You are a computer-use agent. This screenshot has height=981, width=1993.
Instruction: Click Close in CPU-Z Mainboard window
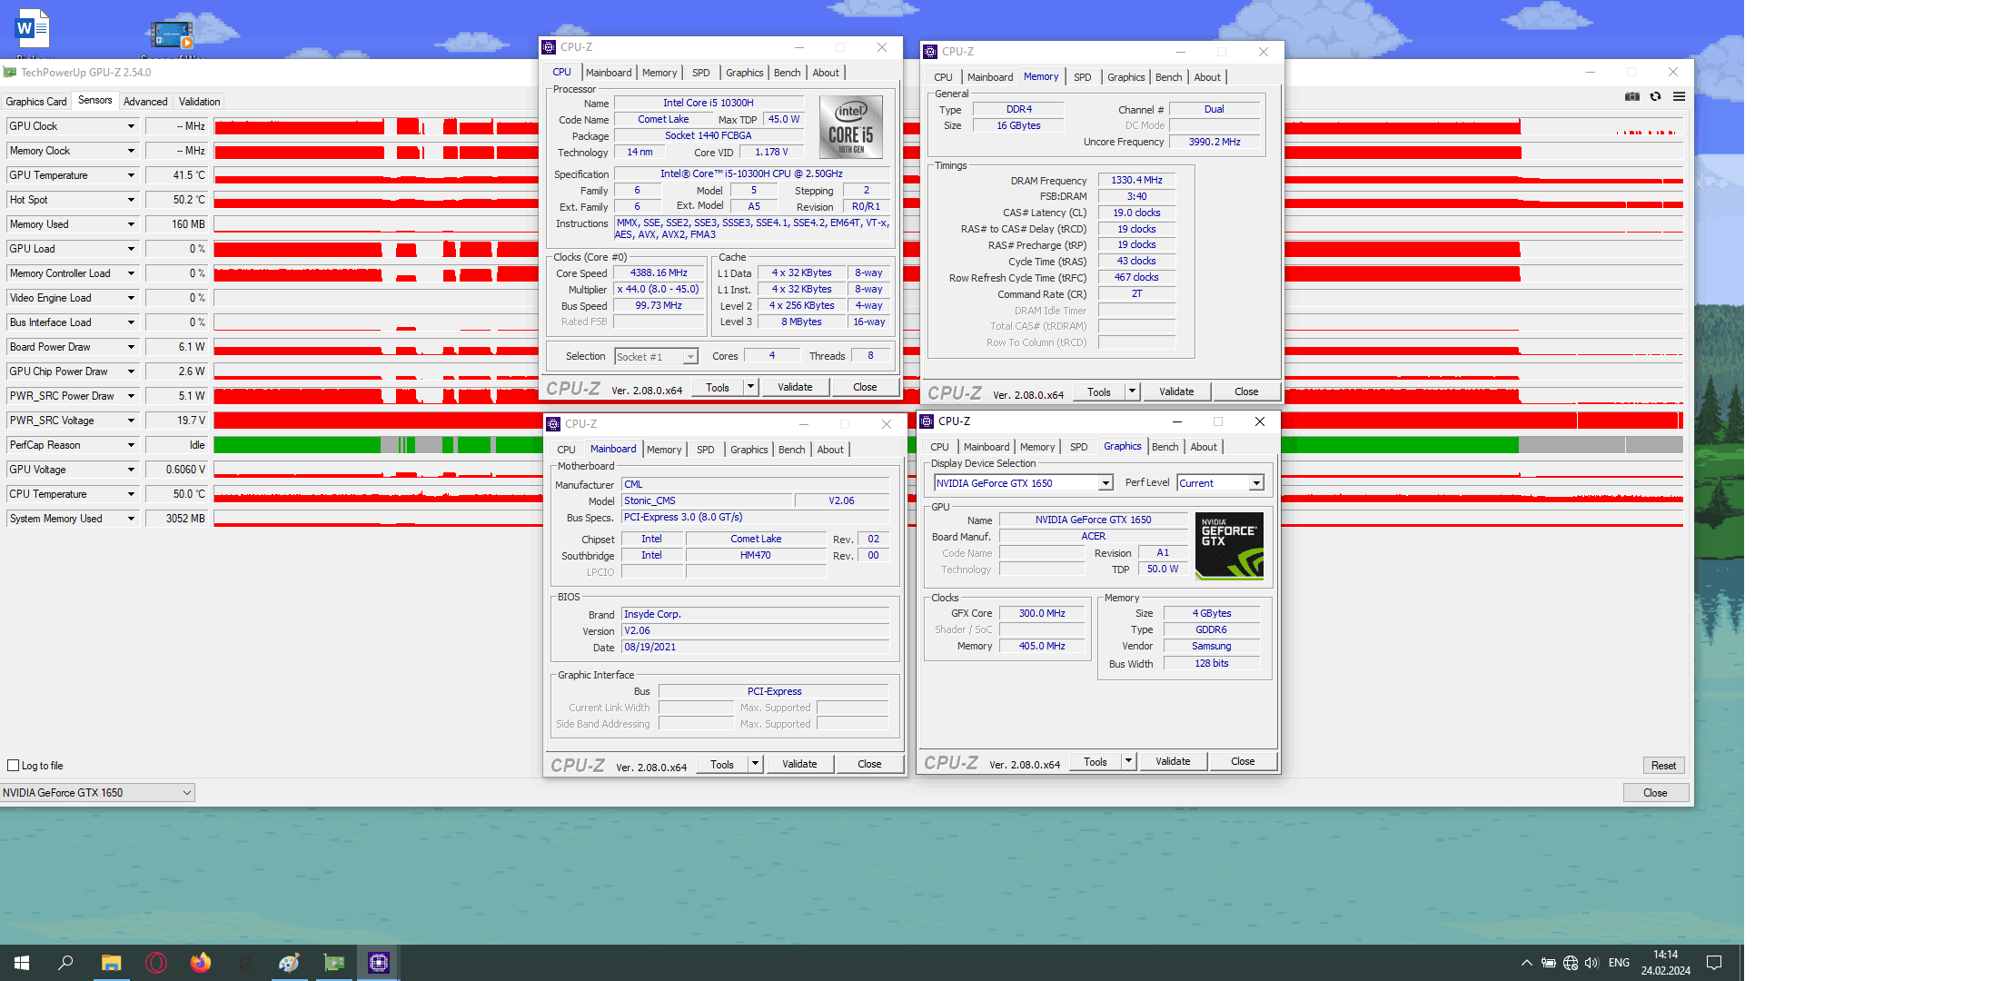pyautogui.click(x=869, y=764)
